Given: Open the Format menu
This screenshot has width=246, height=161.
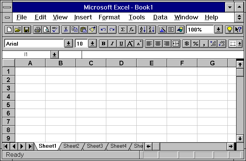Looking at the screenshot, I should pyautogui.click(x=109, y=17).
